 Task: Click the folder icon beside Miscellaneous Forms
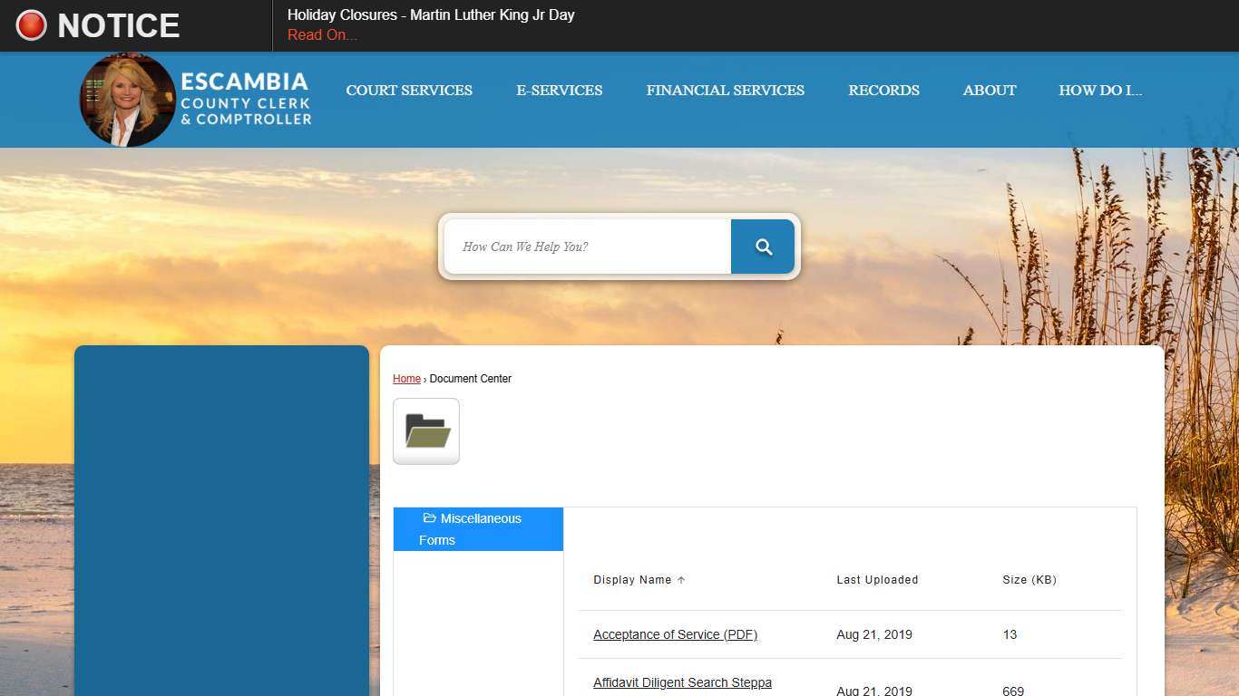coord(431,517)
